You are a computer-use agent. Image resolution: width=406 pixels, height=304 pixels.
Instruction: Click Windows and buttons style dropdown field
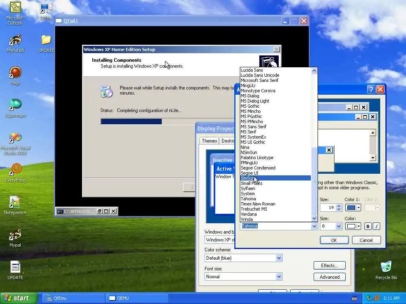[x=220, y=240]
